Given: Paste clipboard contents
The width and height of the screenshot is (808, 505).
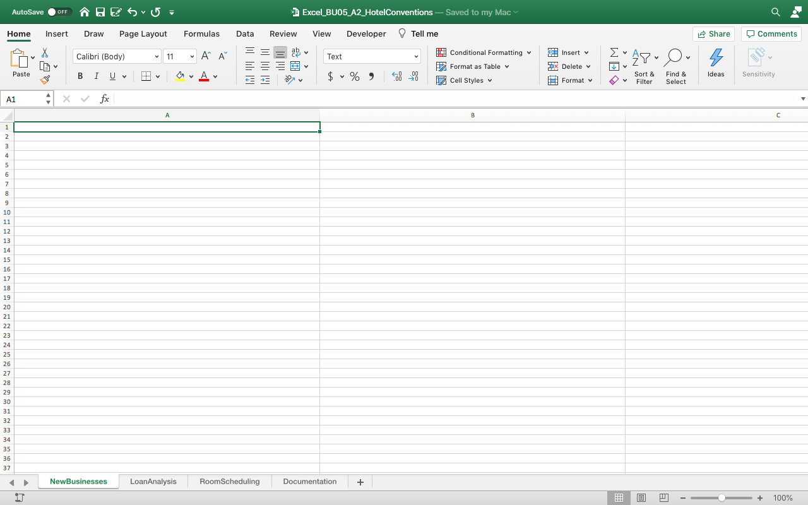Looking at the screenshot, I should 21,64.
